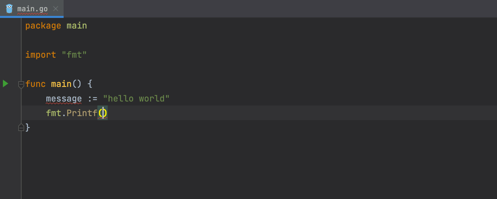
Task: Click main in the package declaration
Action: 77,26
